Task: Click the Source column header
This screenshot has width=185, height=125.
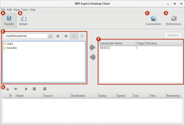Action: (57, 96)
